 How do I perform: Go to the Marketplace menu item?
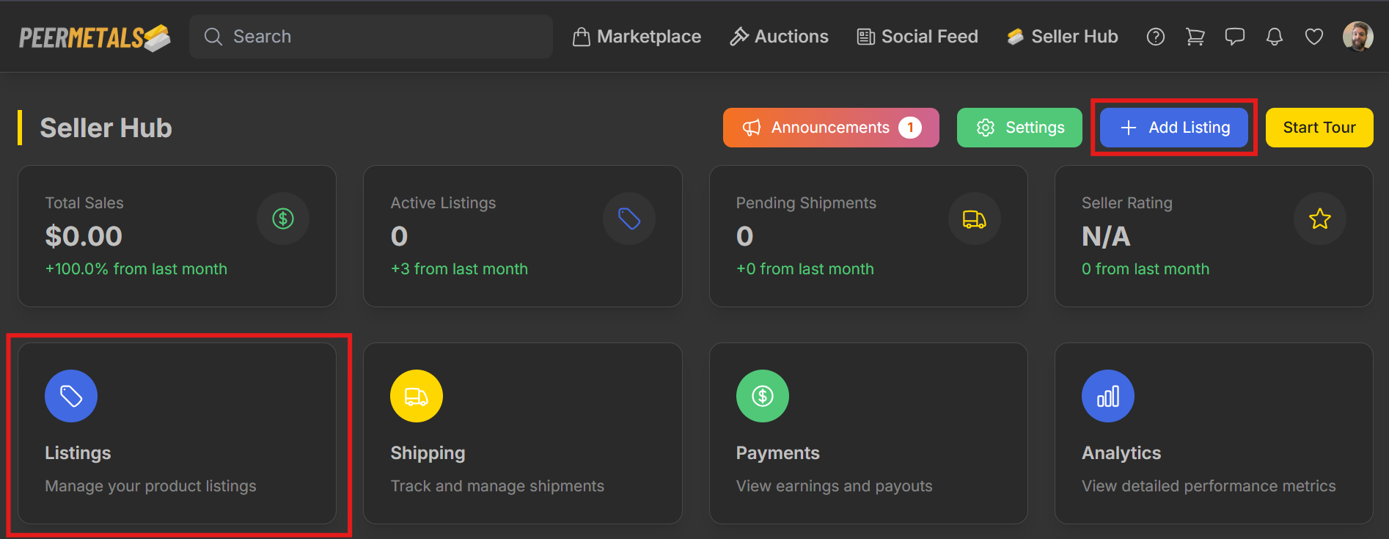point(637,37)
